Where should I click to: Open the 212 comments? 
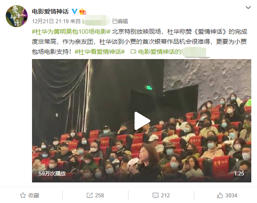[x=165, y=195]
